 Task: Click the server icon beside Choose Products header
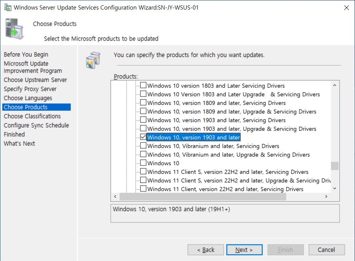[14, 29]
